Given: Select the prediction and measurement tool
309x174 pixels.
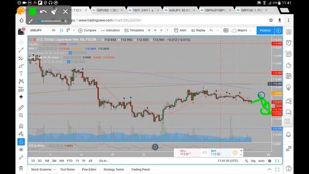Looking at the screenshot, I should [x=21, y=89].
